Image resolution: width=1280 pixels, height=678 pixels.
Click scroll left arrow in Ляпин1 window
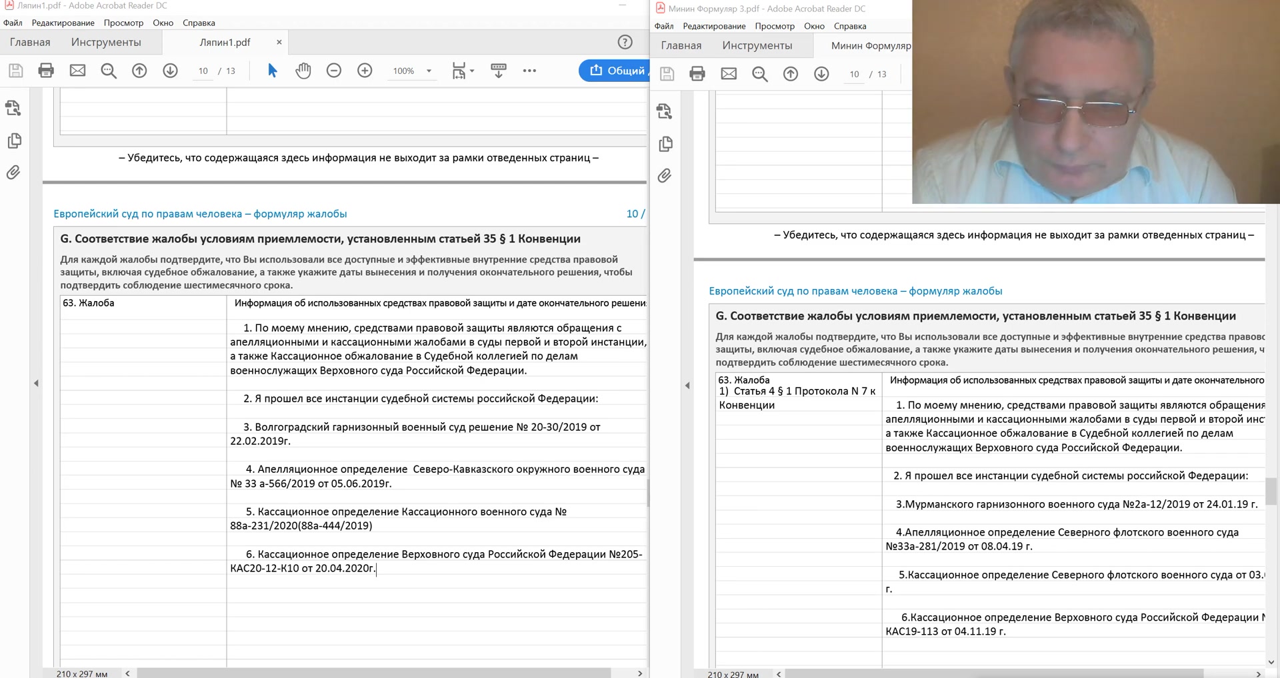pyautogui.click(x=127, y=673)
